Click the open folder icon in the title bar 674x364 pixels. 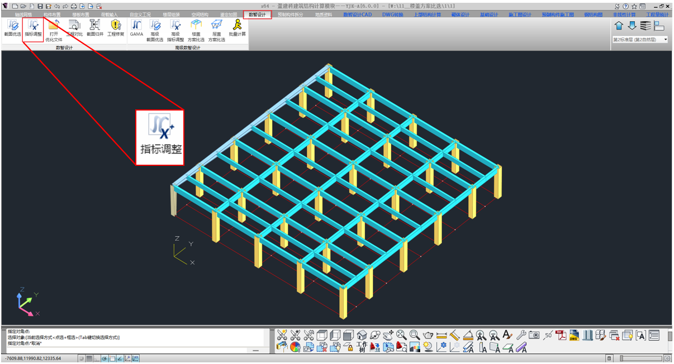[23, 6]
